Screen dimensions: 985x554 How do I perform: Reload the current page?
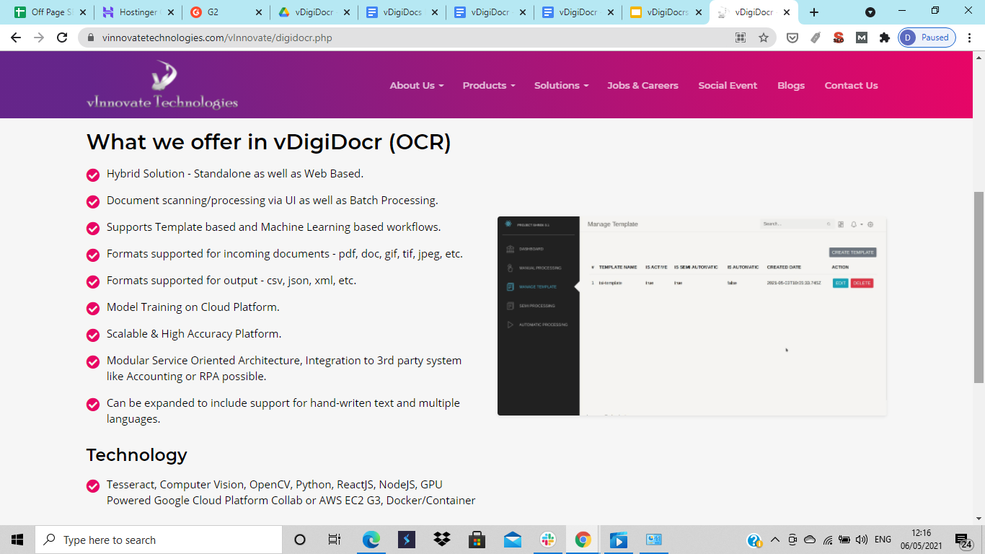point(63,38)
